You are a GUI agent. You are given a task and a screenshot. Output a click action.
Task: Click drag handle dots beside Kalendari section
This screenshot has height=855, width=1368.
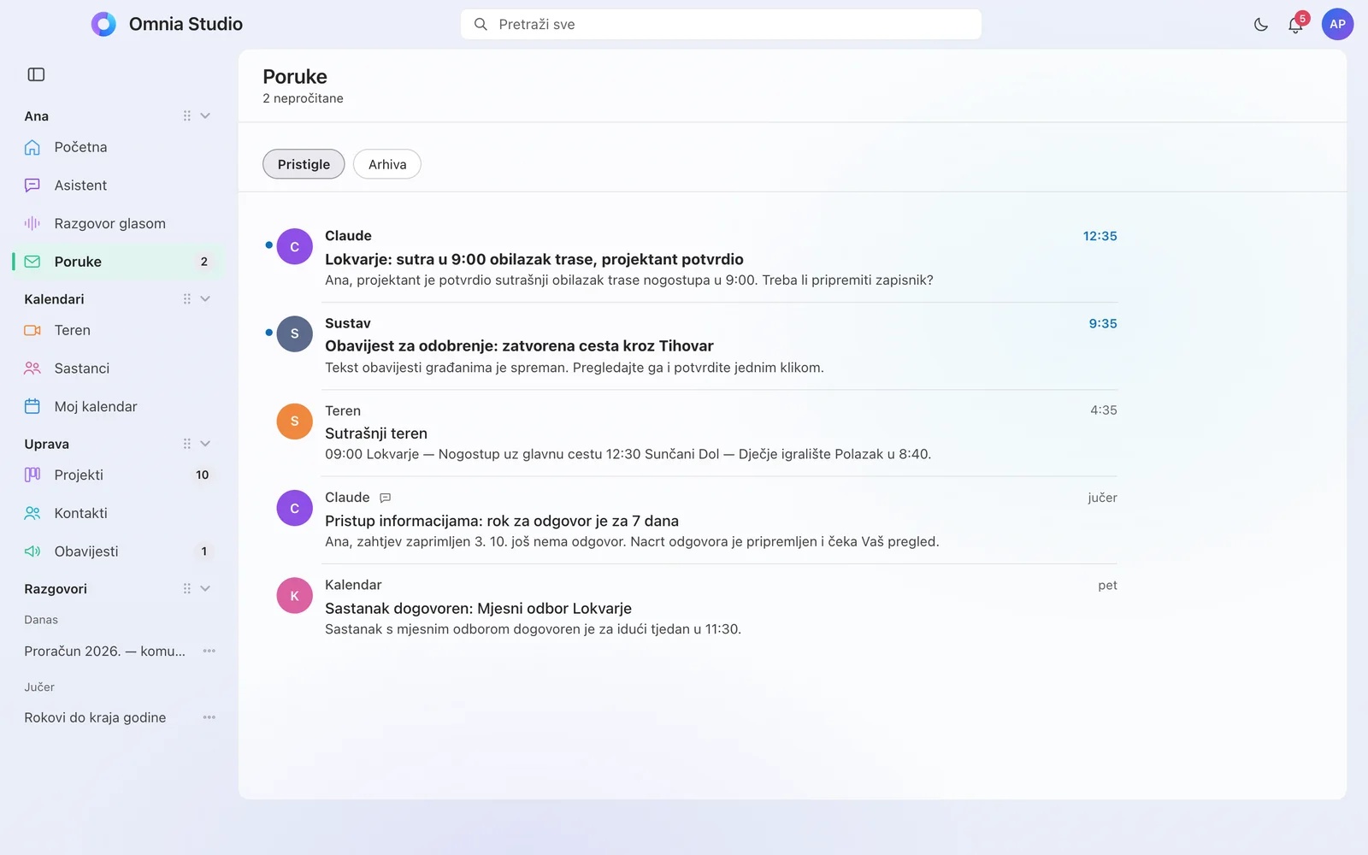[186, 299]
